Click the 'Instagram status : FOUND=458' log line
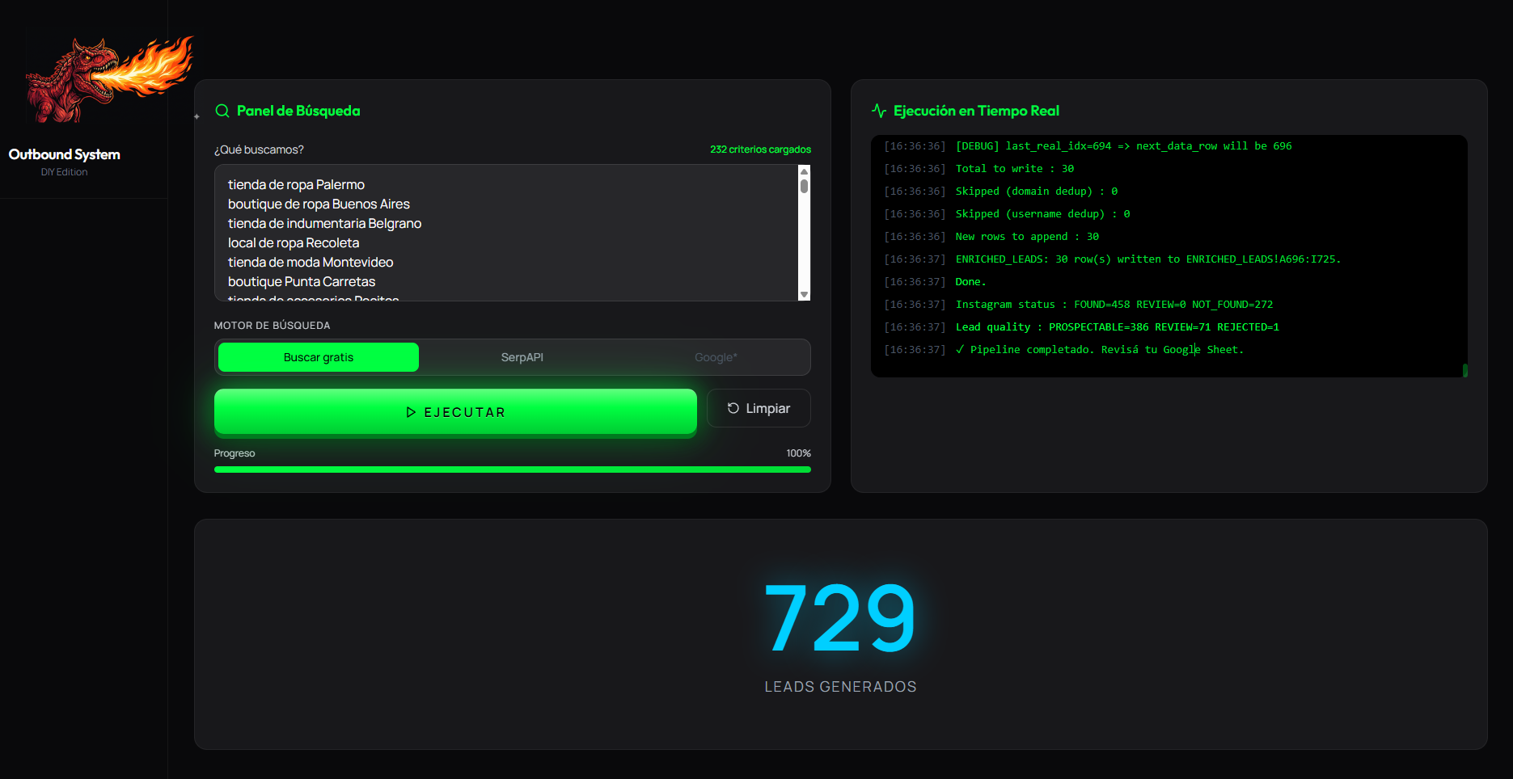The image size is (1513, 779). 1114,305
